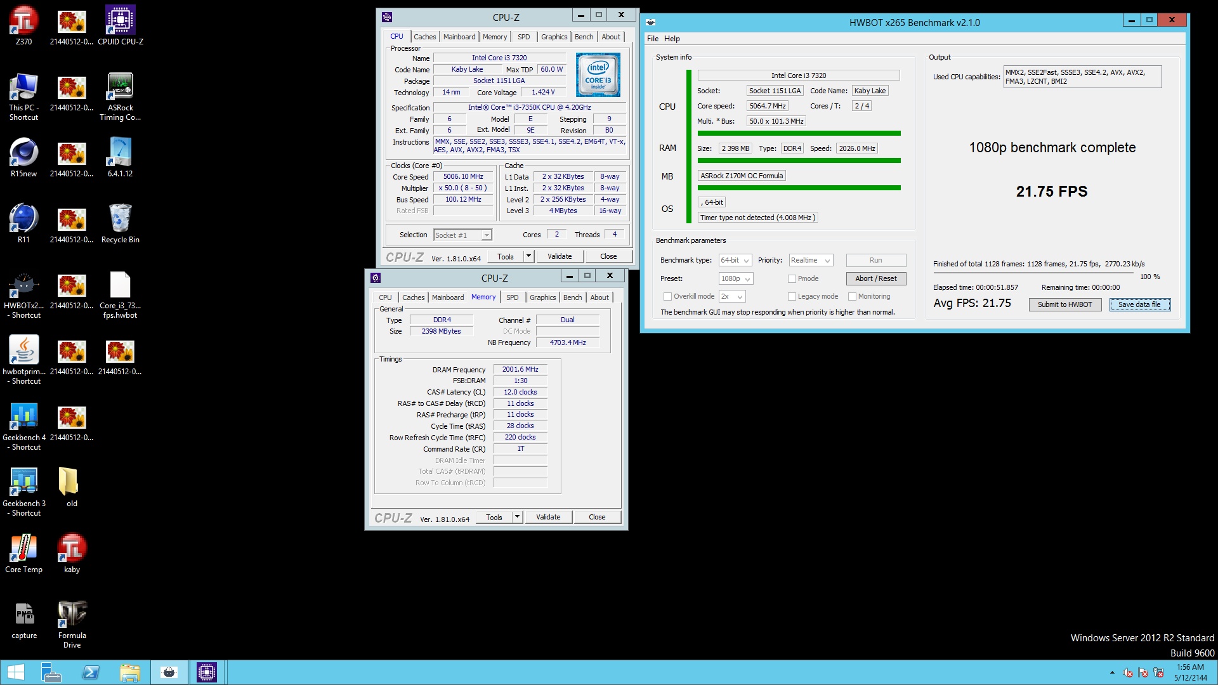This screenshot has height=685, width=1218.
Task: Launch Core Temp from desktop
Action: (23, 553)
